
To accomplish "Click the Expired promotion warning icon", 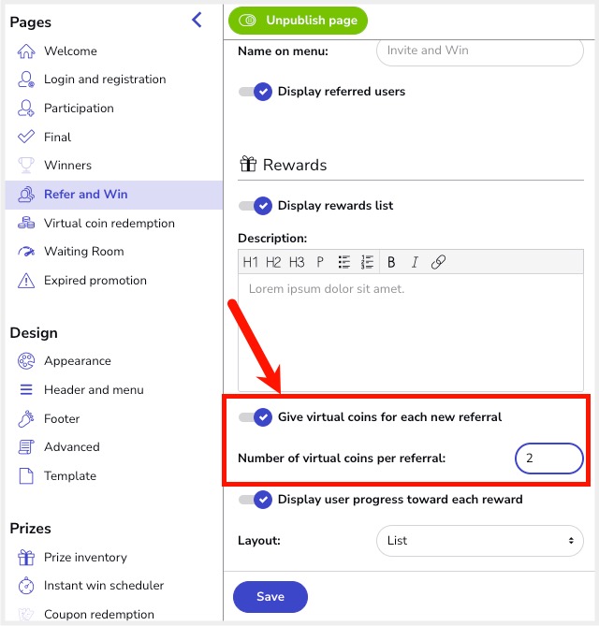I will 26,281.
